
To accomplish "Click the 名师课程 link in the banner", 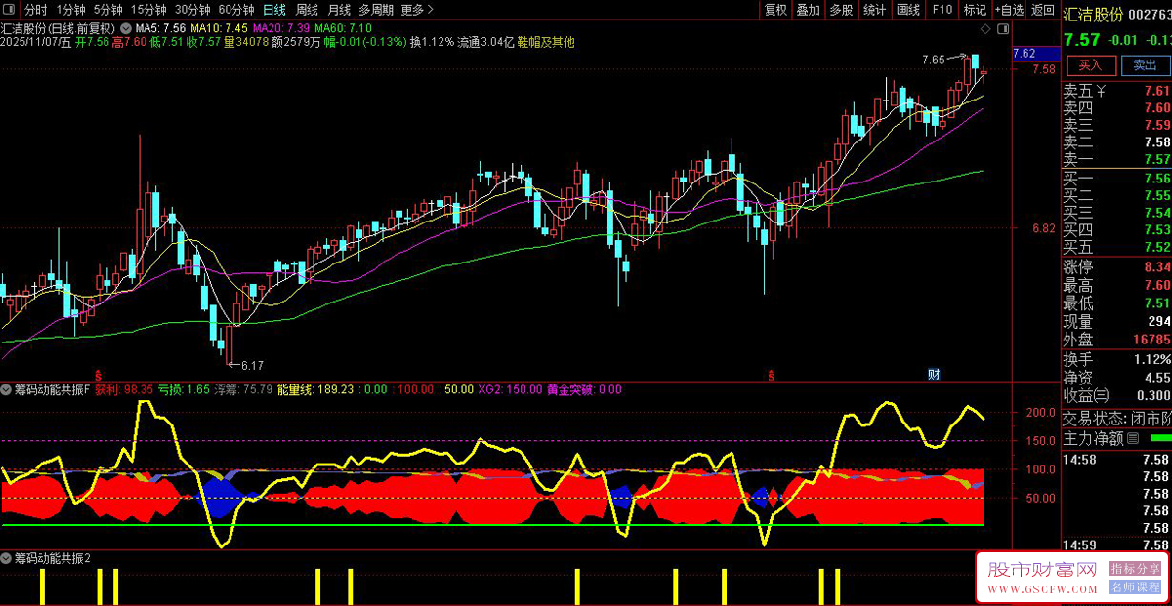I will coord(1136,588).
